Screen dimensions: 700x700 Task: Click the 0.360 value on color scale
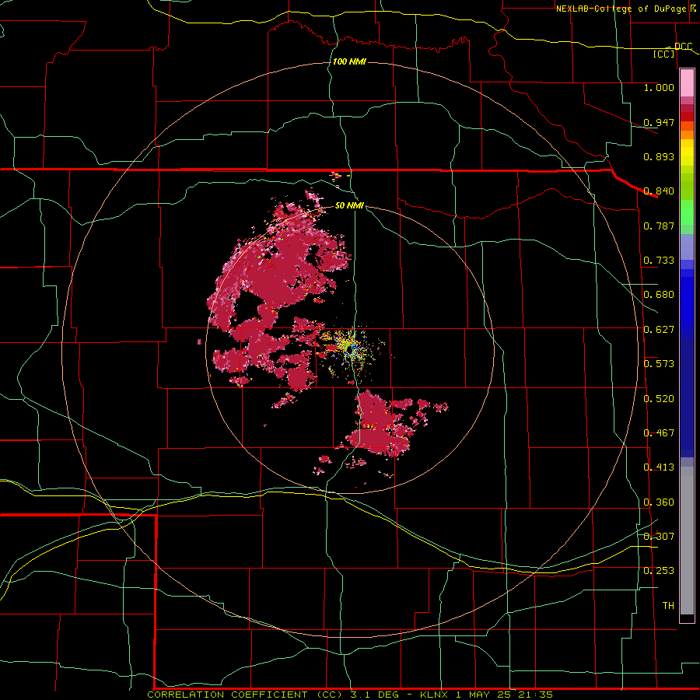[659, 502]
